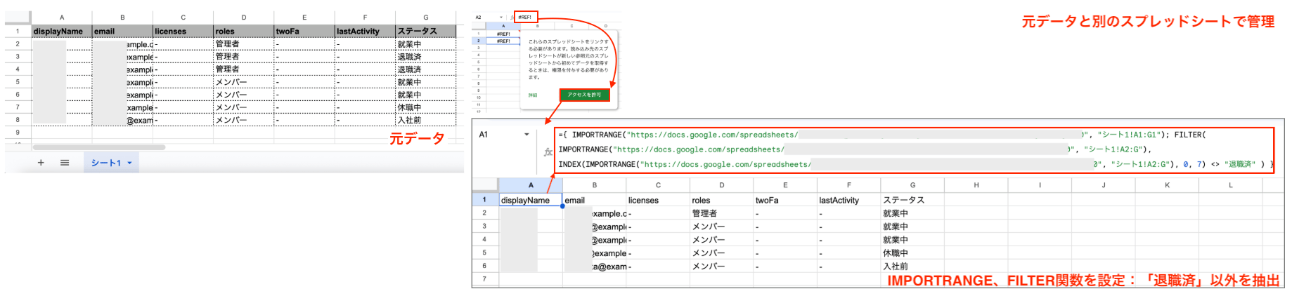Click the 詳細 link in the popup
Screen dimensions: 1292x296
click(533, 95)
